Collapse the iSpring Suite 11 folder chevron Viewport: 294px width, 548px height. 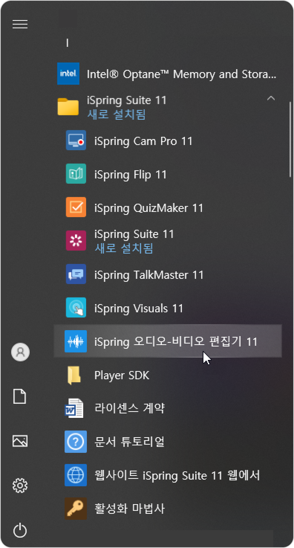click(x=271, y=99)
